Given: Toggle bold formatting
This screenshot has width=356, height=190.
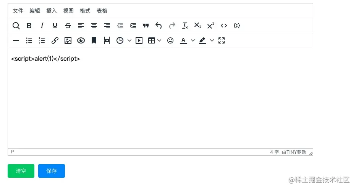Looking at the screenshot, I should 29,26.
